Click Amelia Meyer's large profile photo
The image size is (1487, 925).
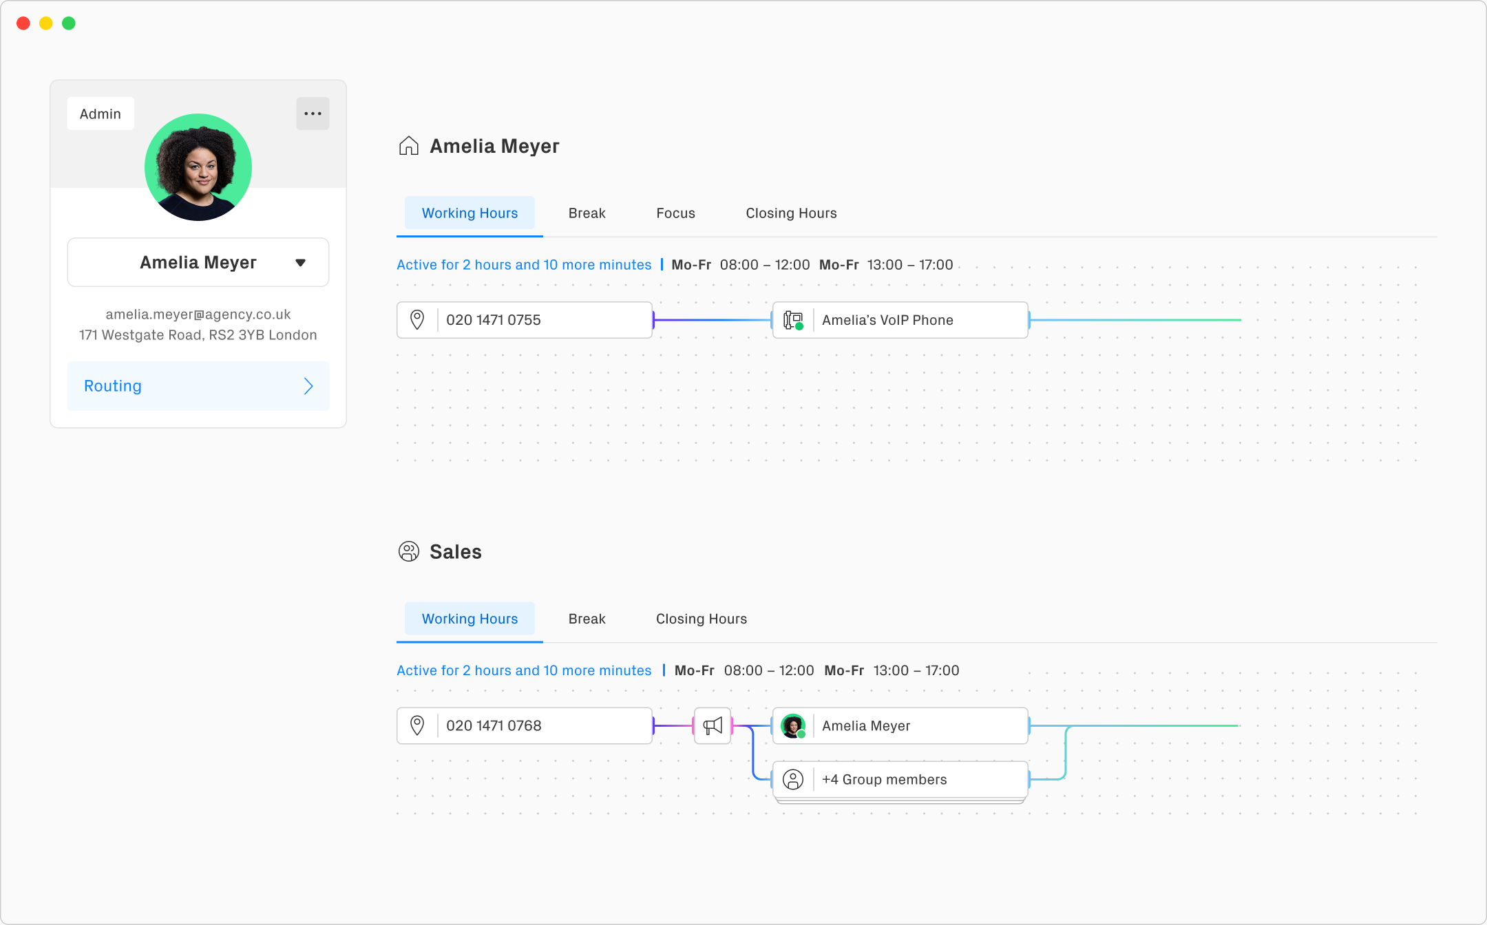[x=198, y=167]
